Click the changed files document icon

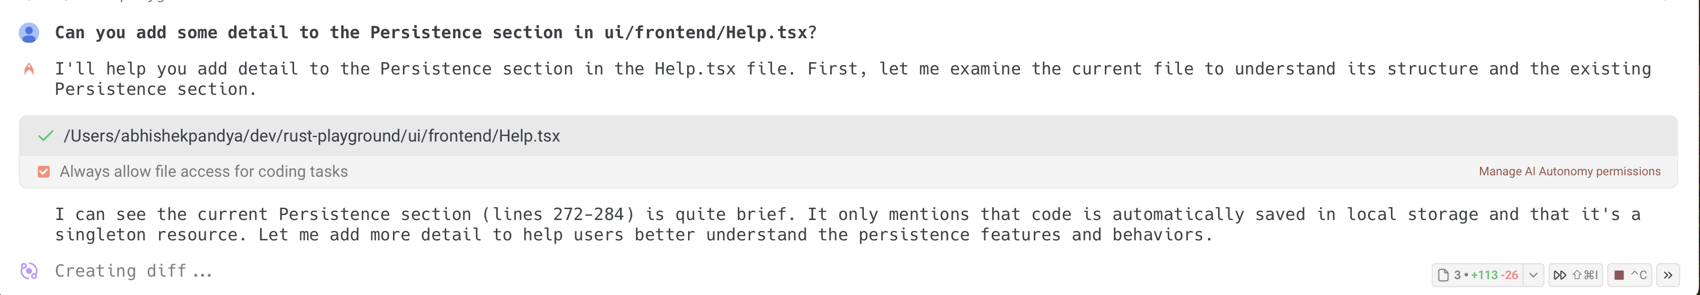[1443, 275]
